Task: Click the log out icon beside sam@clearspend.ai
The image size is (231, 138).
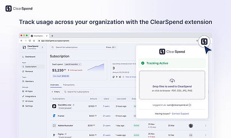Action: pos(190,105)
